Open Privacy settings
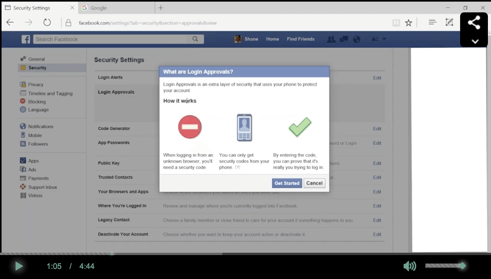 coord(36,85)
